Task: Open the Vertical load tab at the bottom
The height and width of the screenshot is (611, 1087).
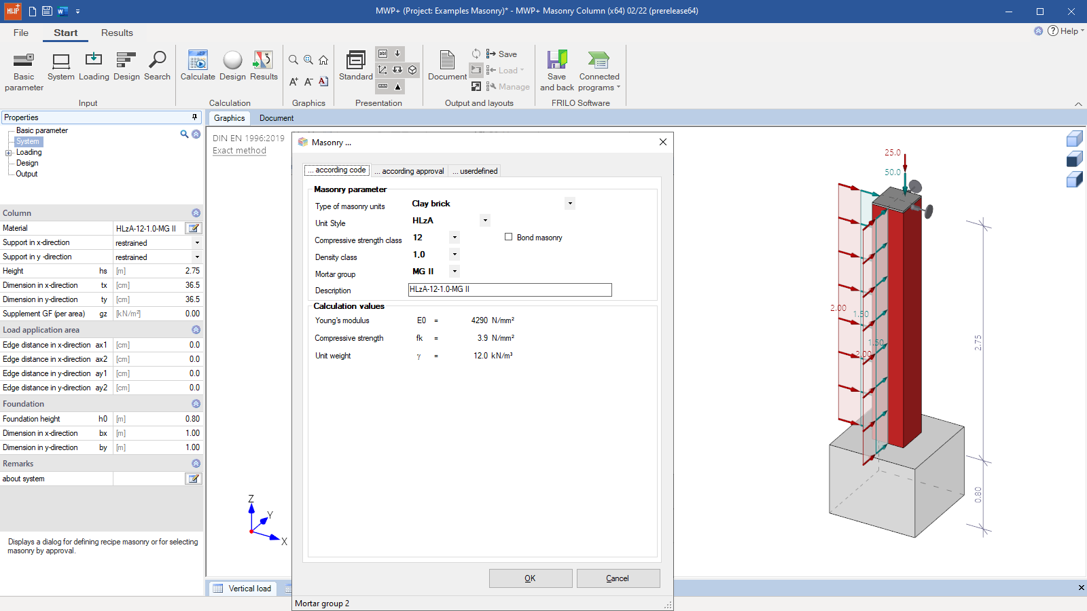Action: 243,589
